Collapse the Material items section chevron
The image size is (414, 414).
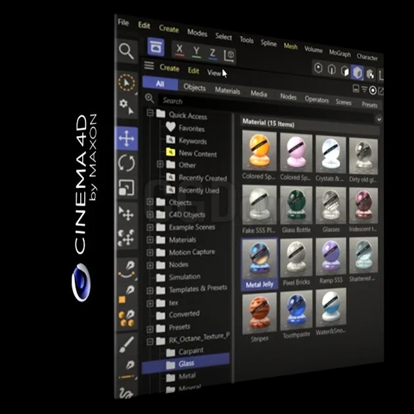click(x=379, y=120)
